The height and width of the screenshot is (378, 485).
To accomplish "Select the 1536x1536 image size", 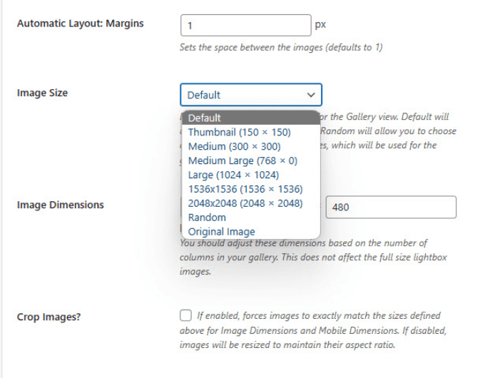I will click(245, 189).
